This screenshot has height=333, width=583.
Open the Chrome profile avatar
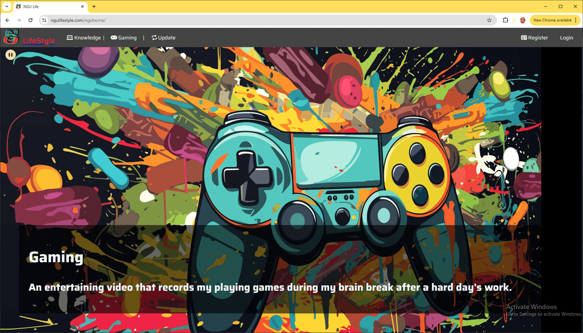pos(522,20)
